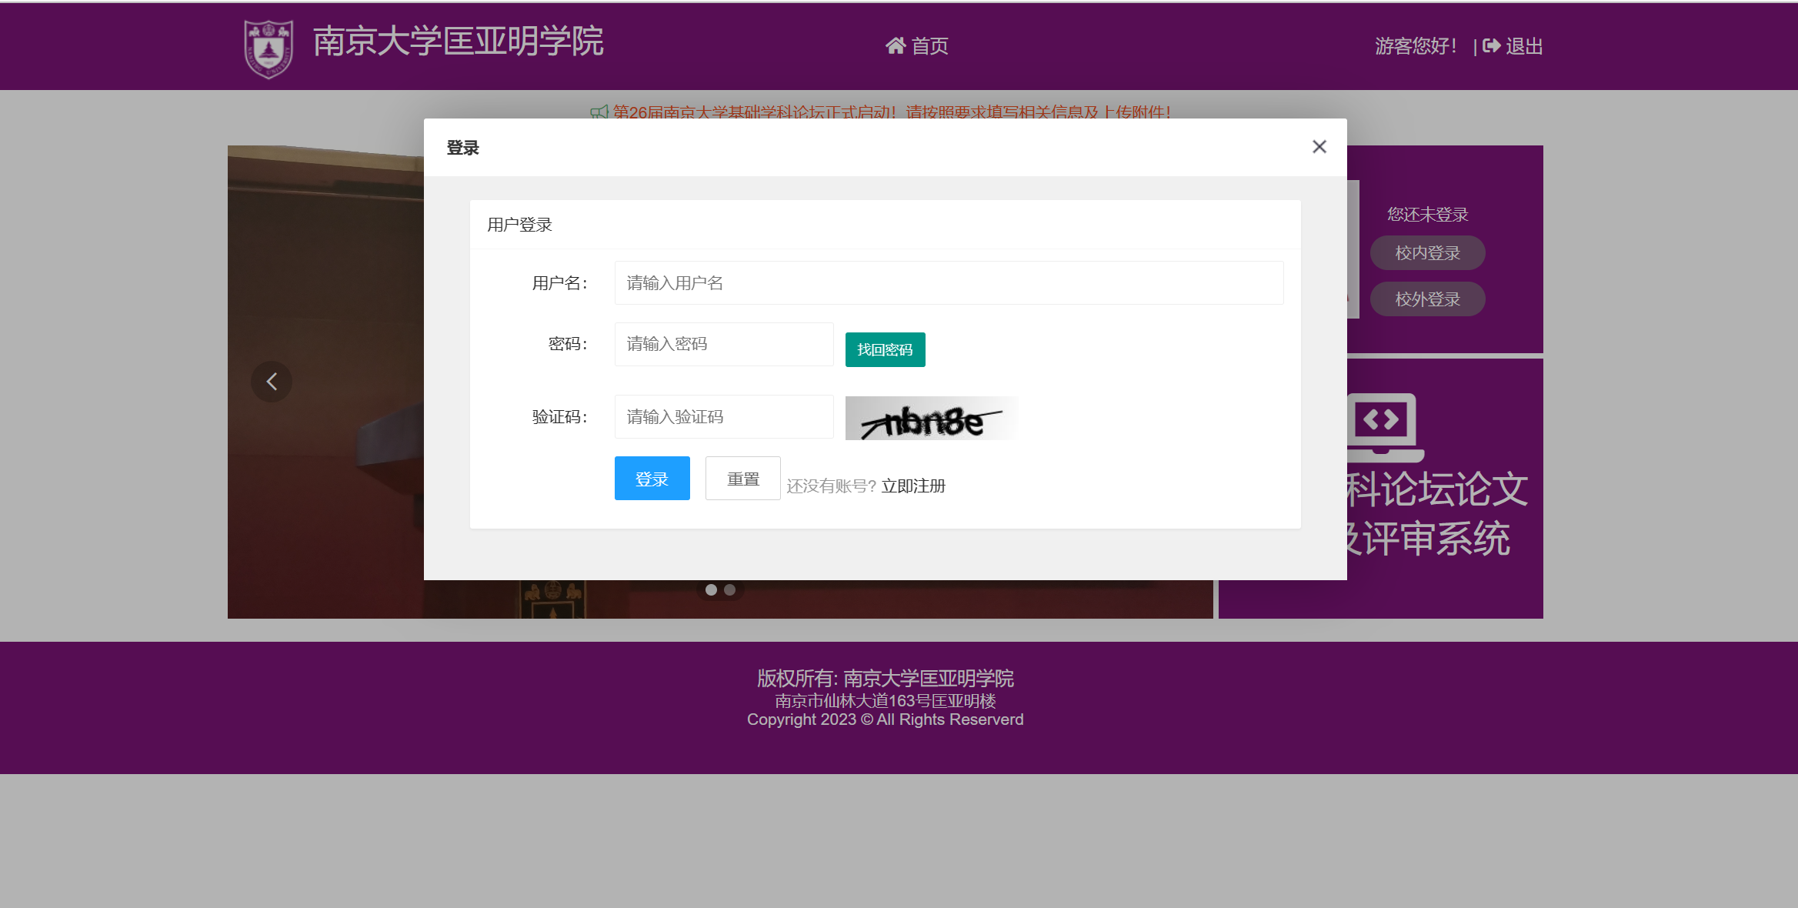Close the 登录 dialog with X
Screen dimensions: 1798x908
[1319, 147]
